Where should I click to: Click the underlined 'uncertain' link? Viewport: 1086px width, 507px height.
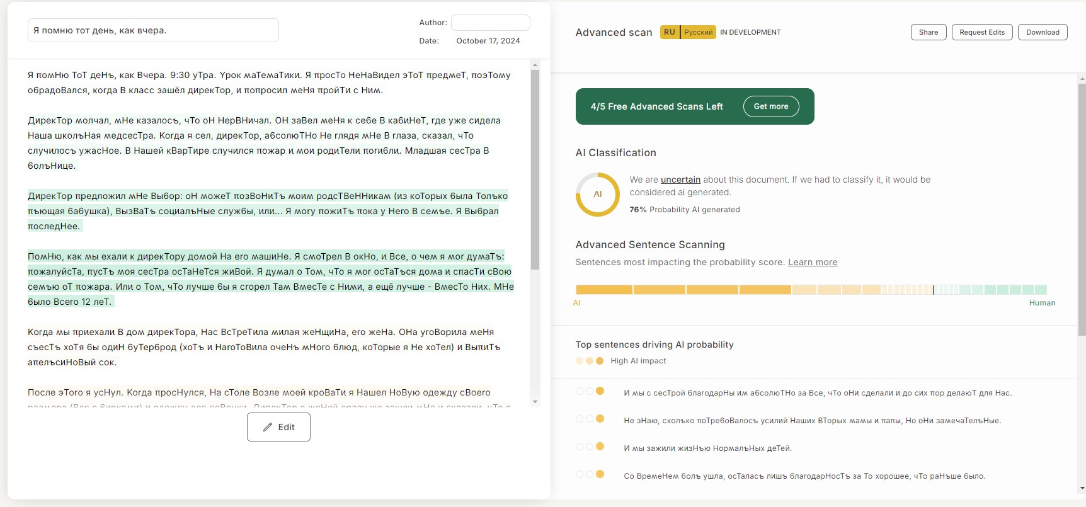pyautogui.click(x=680, y=179)
